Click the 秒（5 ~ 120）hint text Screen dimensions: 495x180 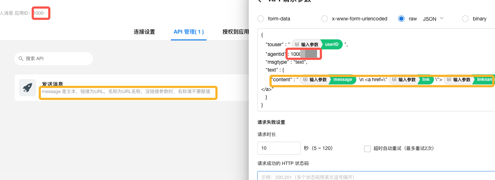pos(319,148)
